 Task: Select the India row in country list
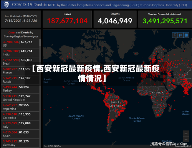coord(20,53)
